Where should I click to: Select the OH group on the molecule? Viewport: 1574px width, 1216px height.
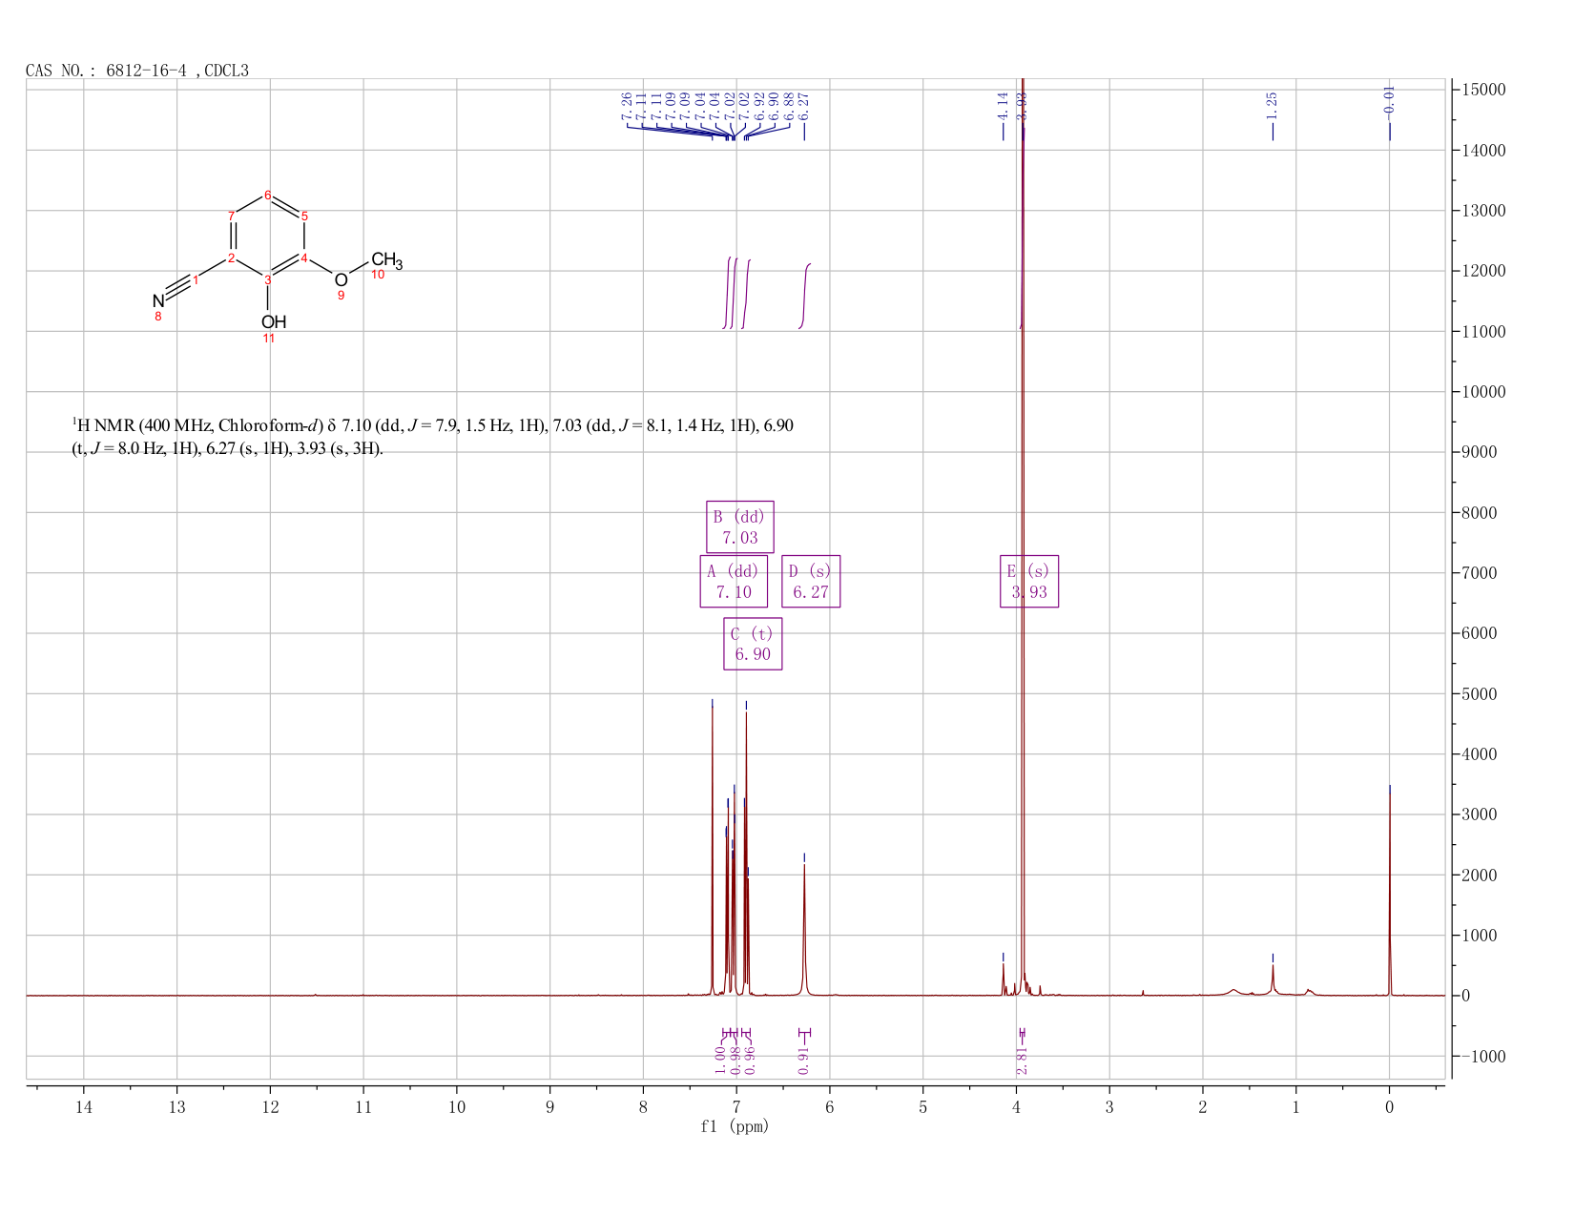point(274,322)
